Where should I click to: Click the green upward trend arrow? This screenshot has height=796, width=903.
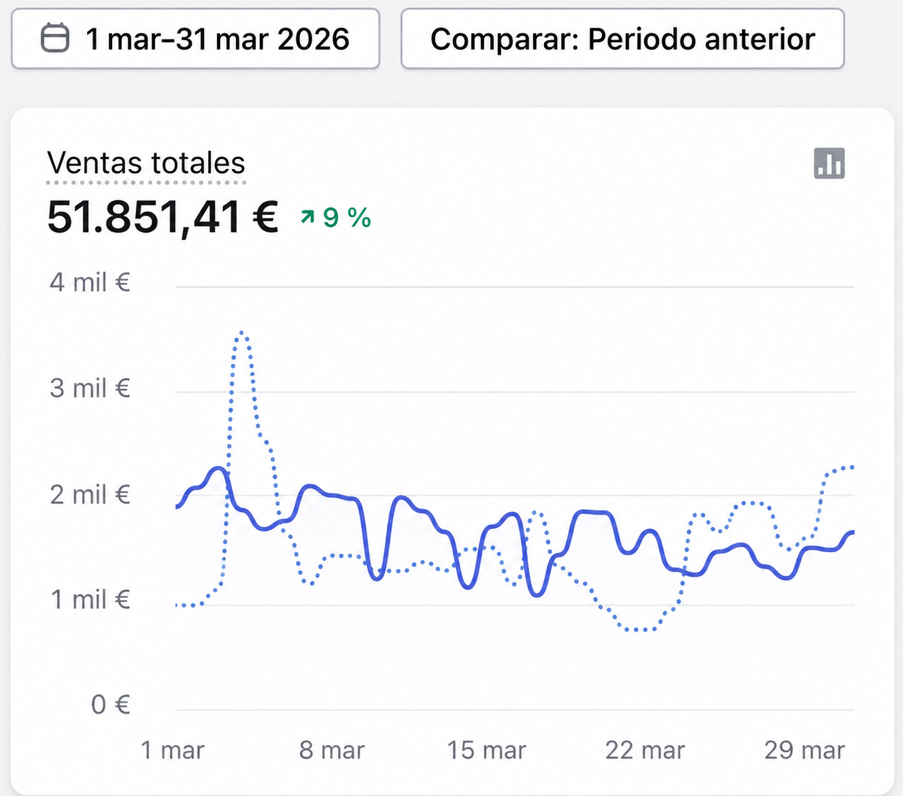point(308,216)
